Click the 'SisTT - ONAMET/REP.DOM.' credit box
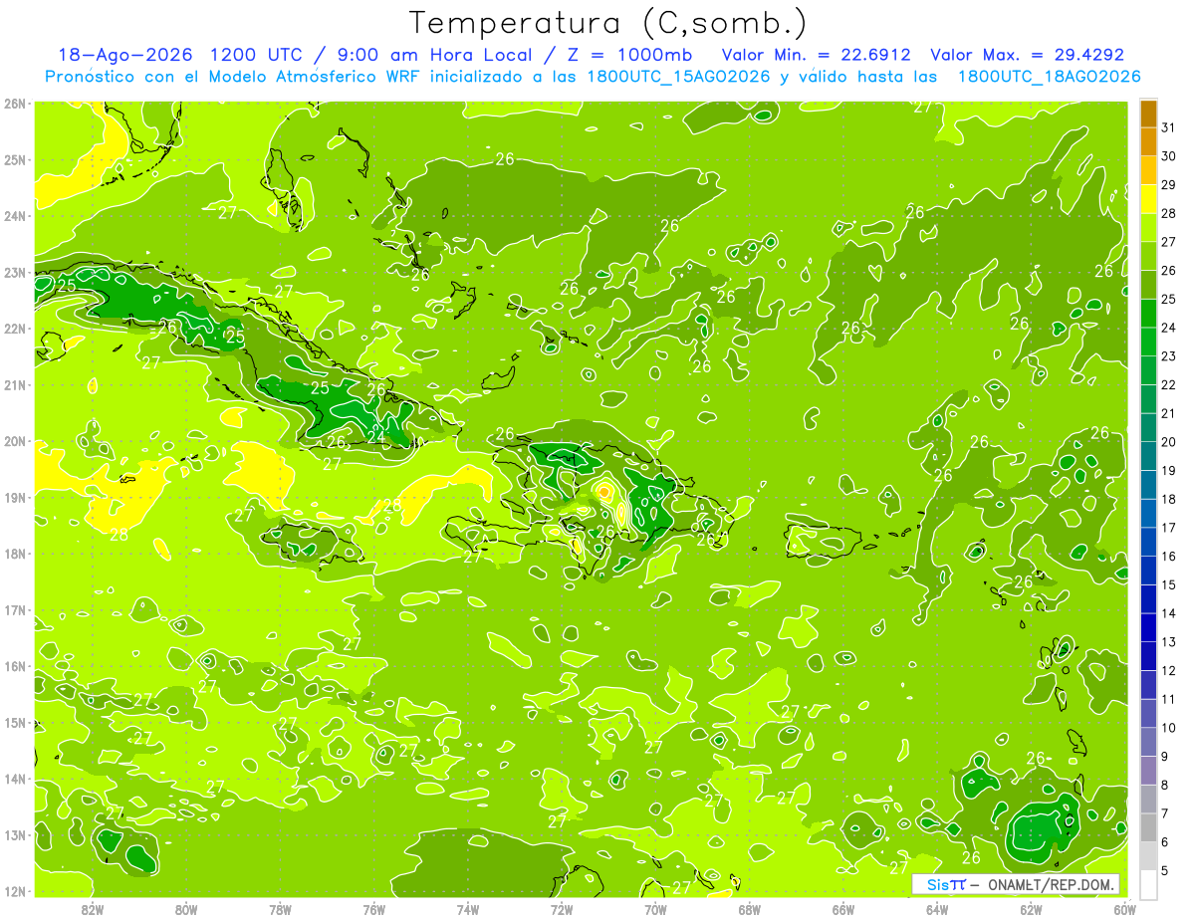Screen dimensions: 1195x923 point(1016,884)
